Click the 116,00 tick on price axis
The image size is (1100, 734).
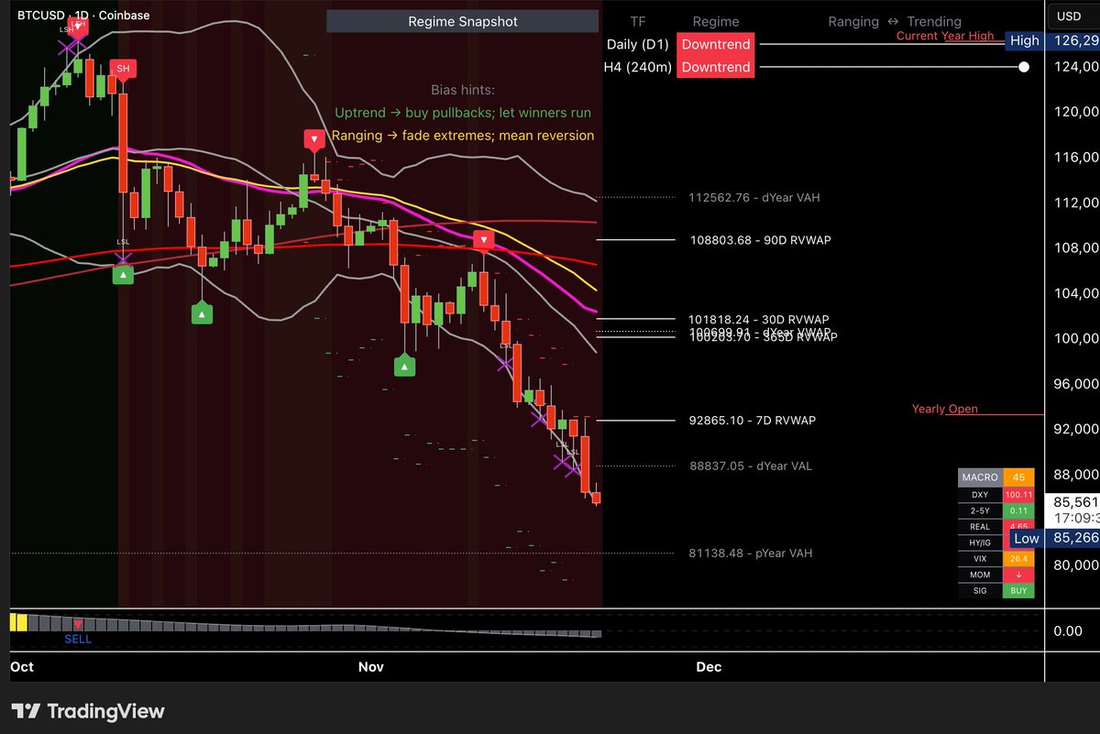tap(1076, 158)
